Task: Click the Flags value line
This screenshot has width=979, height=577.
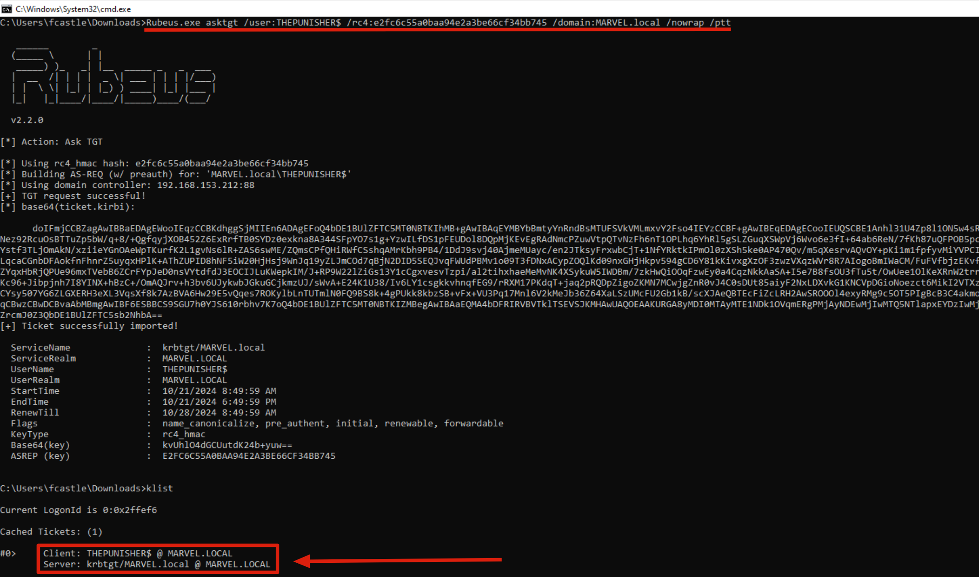Action: 333,424
